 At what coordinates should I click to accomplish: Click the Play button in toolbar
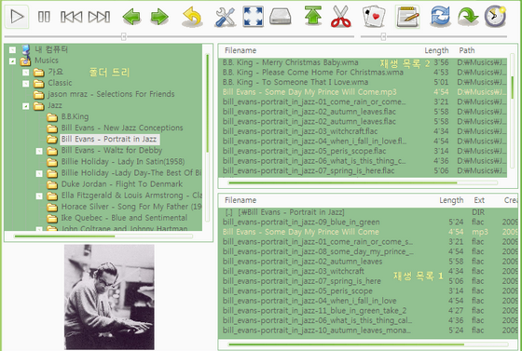[x=17, y=17]
